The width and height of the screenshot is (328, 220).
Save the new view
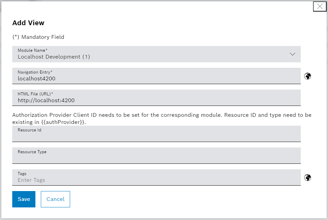24,199
